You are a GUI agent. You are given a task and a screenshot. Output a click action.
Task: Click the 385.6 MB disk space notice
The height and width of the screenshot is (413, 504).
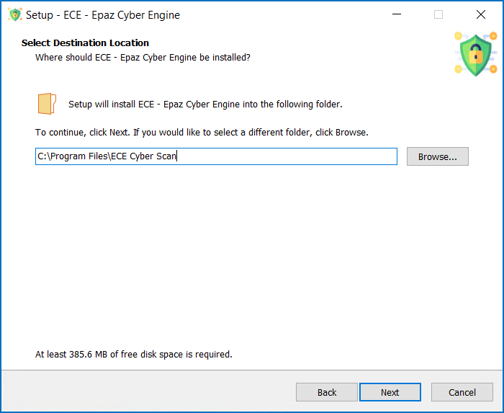[134, 354]
